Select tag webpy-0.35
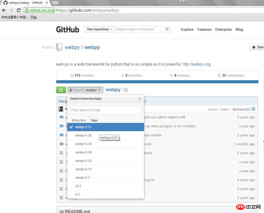This screenshot has width=264, height=213. (x=105, y=144)
